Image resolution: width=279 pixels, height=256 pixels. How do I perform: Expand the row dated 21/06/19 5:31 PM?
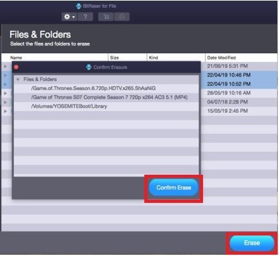pos(5,67)
